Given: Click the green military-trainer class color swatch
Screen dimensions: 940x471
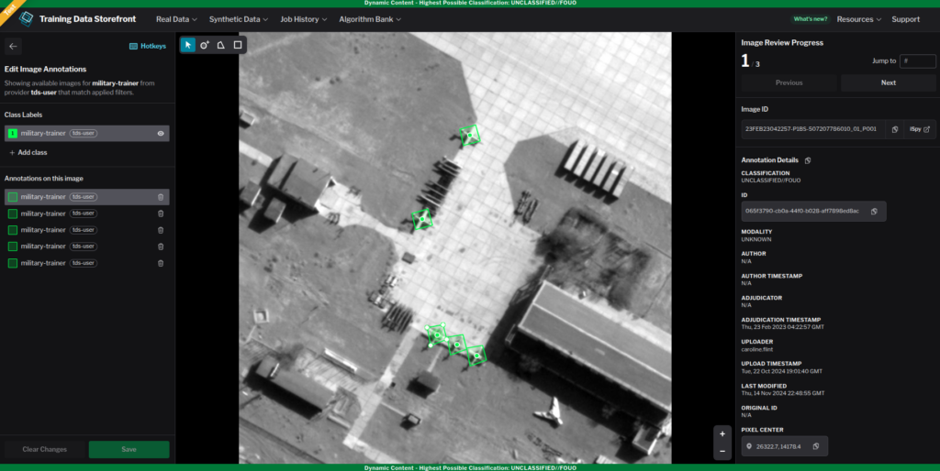Looking at the screenshot, I should click(12, 133).
